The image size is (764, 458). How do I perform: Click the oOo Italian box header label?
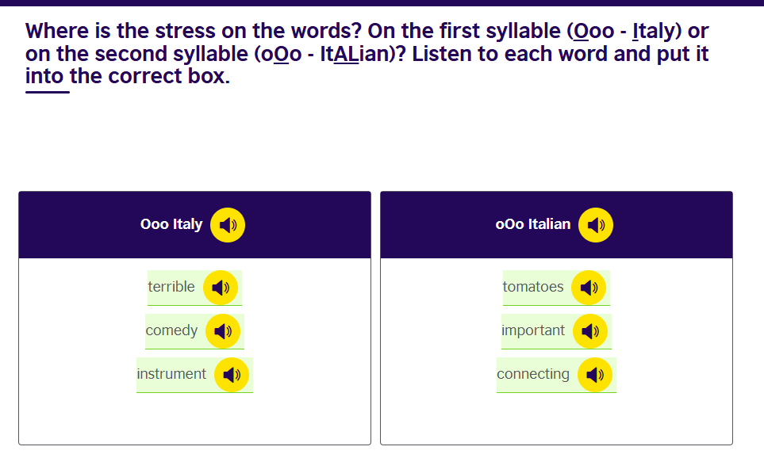point(533,224)
